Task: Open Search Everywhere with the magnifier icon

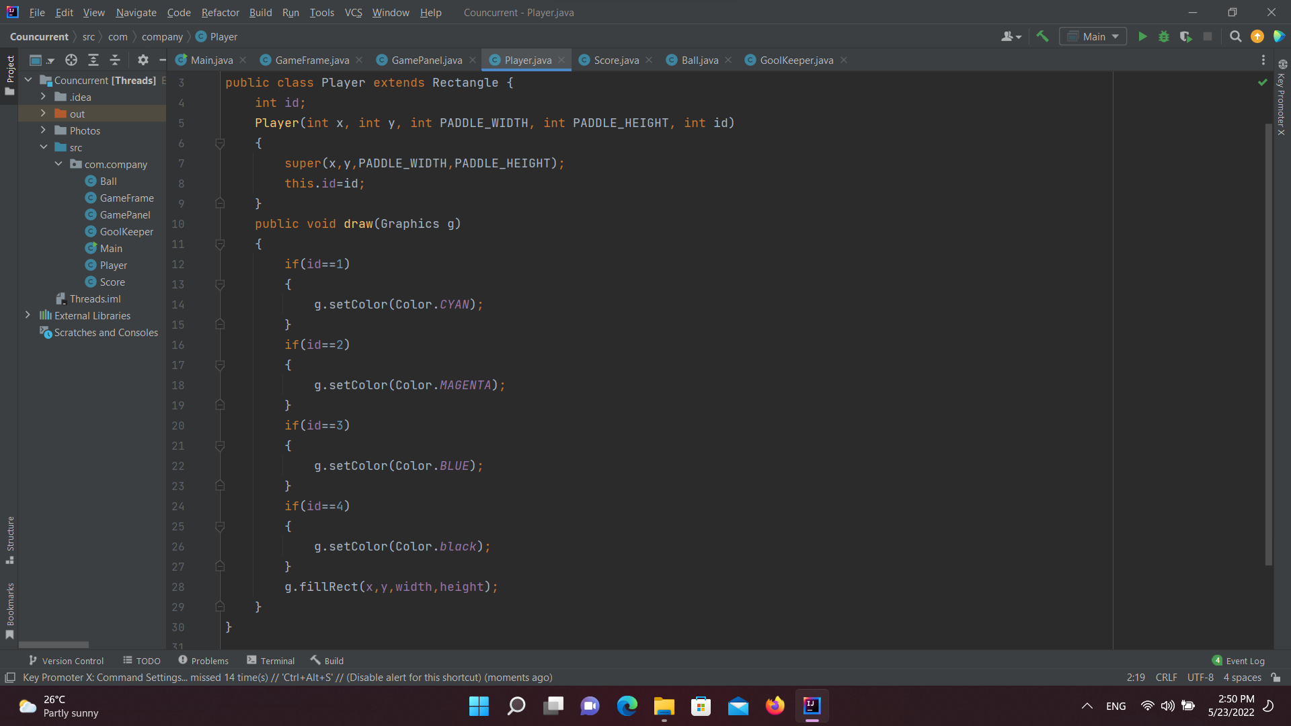Action: (1235, 36)
